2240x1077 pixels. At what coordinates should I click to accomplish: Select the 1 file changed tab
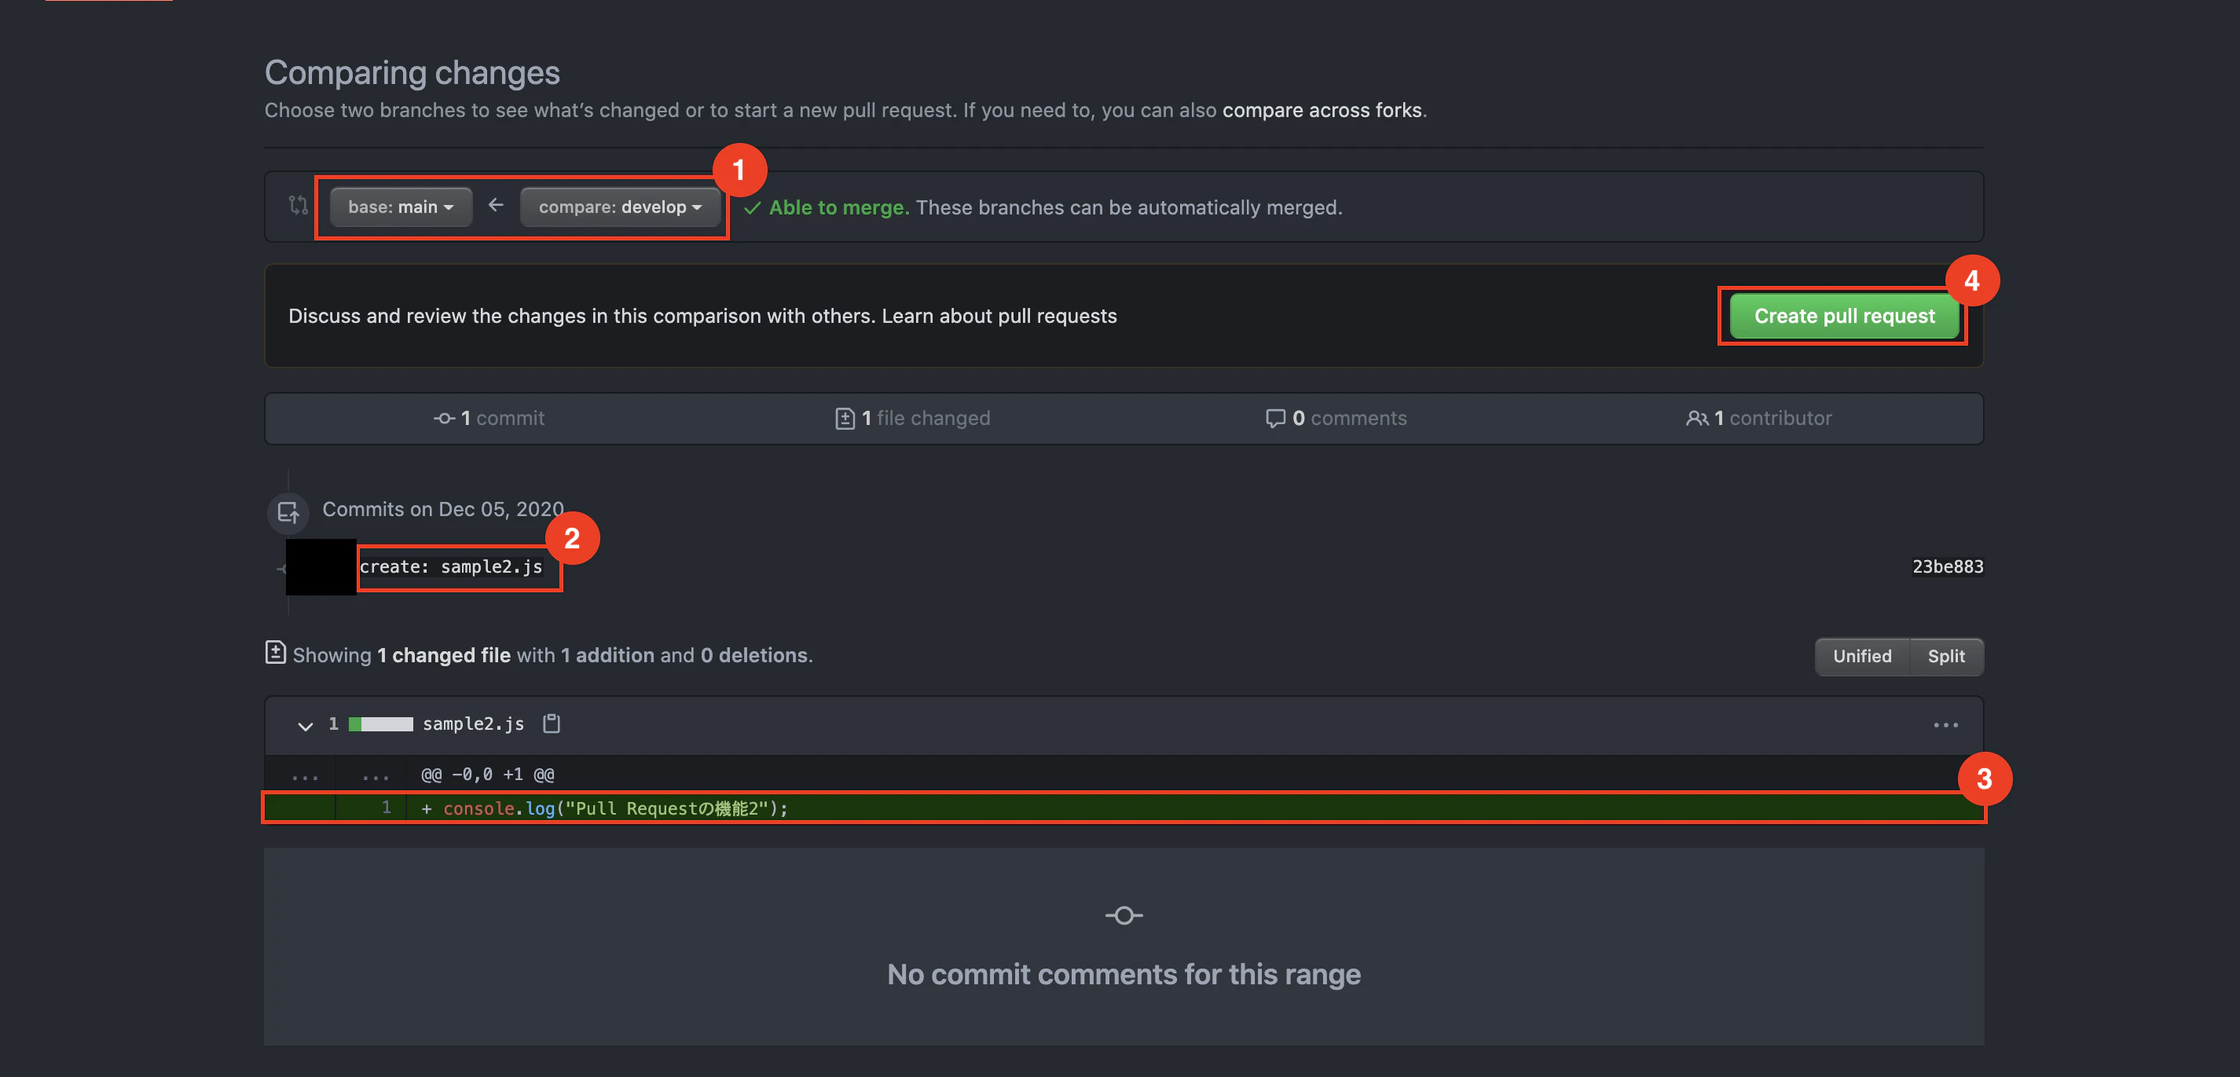tap(913, 418)
